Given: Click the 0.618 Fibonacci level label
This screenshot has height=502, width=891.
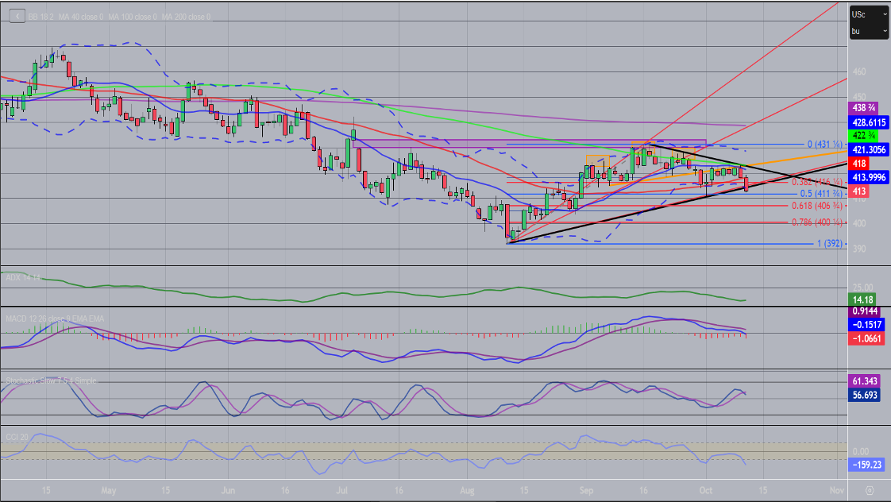Looking at the screenshot, I should click(x=816, y=206).
